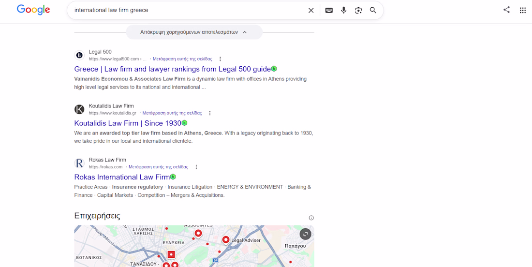Click the Google logo
This screenshot has width=532, height=267.
coord(33,10)
